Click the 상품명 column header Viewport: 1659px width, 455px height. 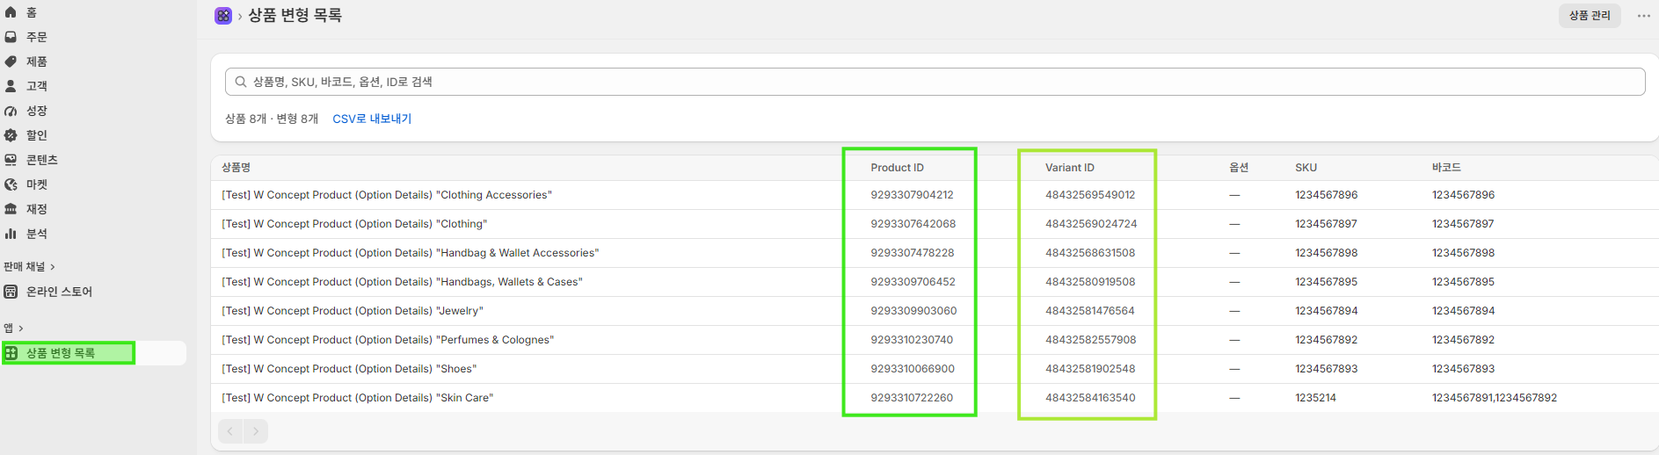(236, 168)
